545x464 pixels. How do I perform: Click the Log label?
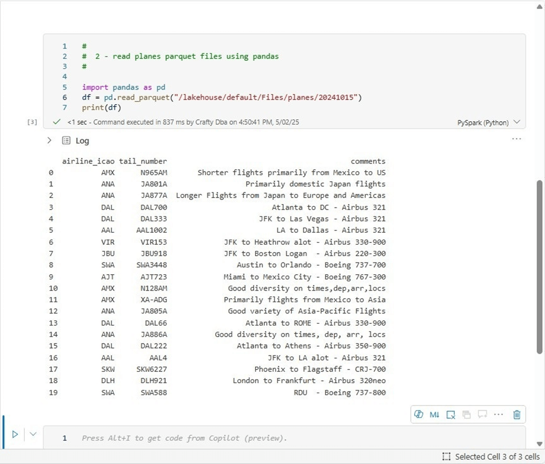tap(82, 141)
